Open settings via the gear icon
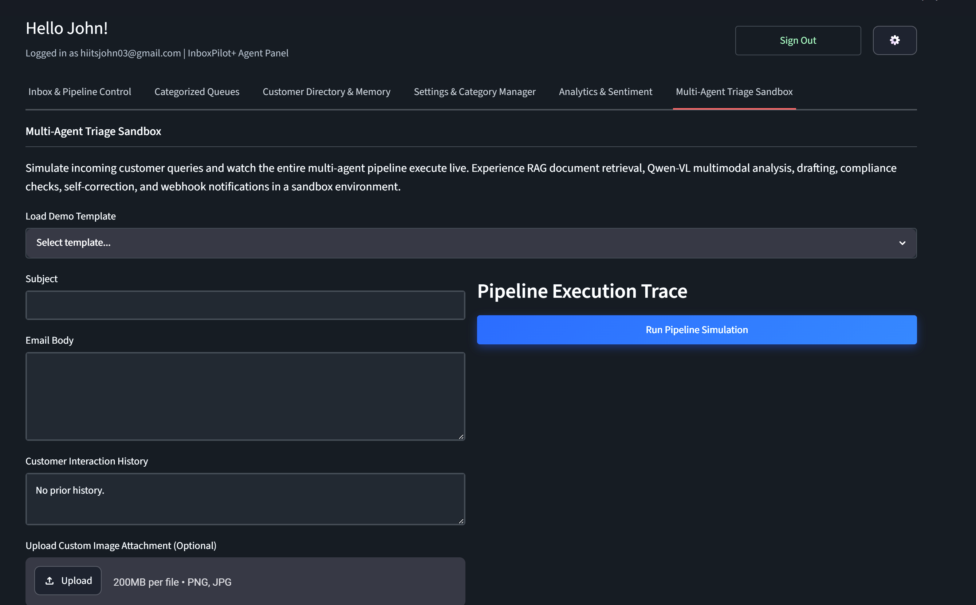Image resolution: width=976 pixels, height=605 pixels. click(x=894, y=40)
